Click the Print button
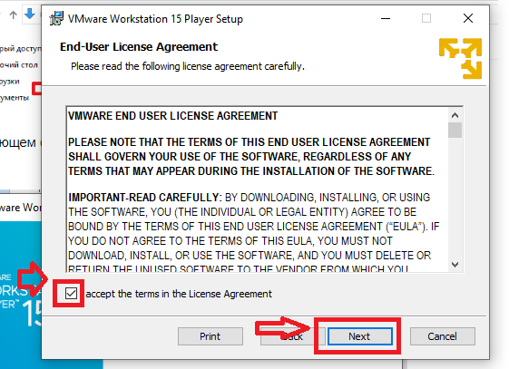Image resolution: width=509 pixels, height=369 pixels. [x=210, y=336]
